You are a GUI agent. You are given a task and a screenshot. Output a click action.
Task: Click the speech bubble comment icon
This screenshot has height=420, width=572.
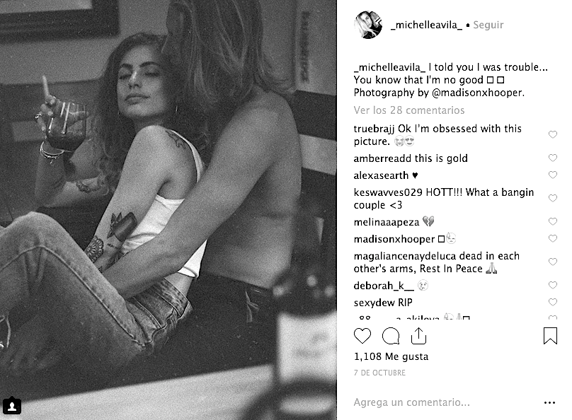coord(390,335)
